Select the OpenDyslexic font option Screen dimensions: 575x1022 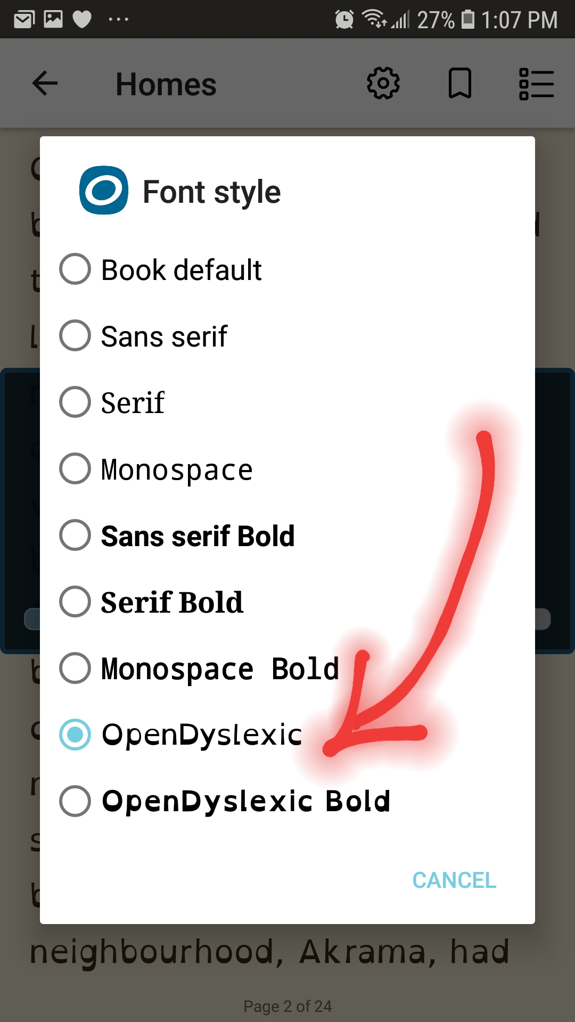pos(287,735)
